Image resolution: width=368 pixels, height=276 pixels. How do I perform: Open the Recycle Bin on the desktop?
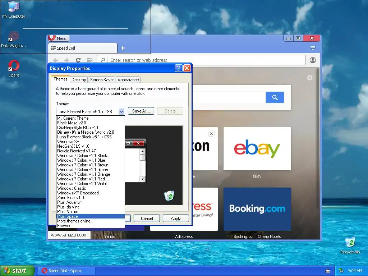(350, 245)
